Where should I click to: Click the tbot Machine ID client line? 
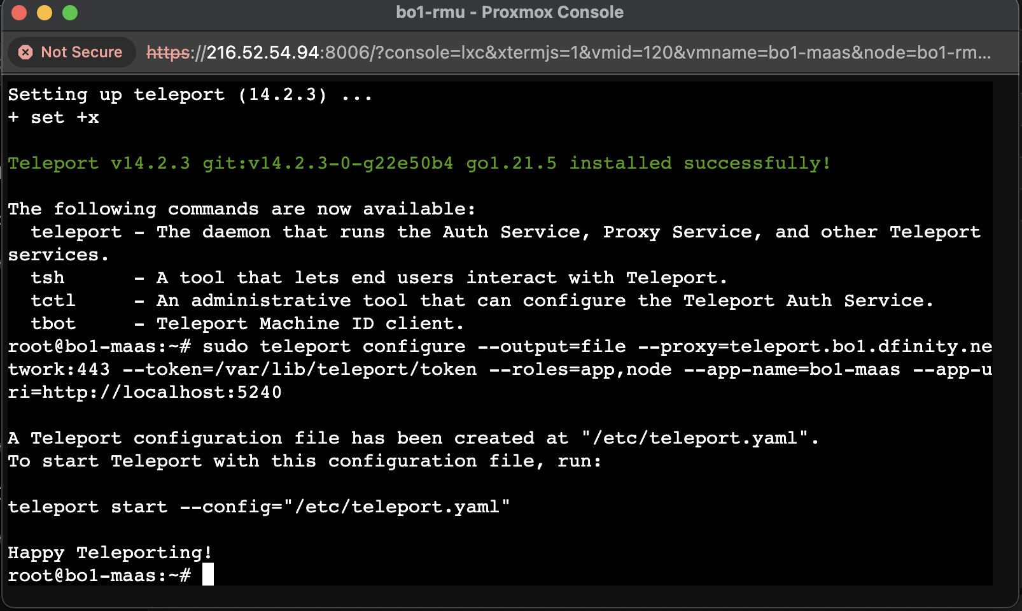click(247, 323)
